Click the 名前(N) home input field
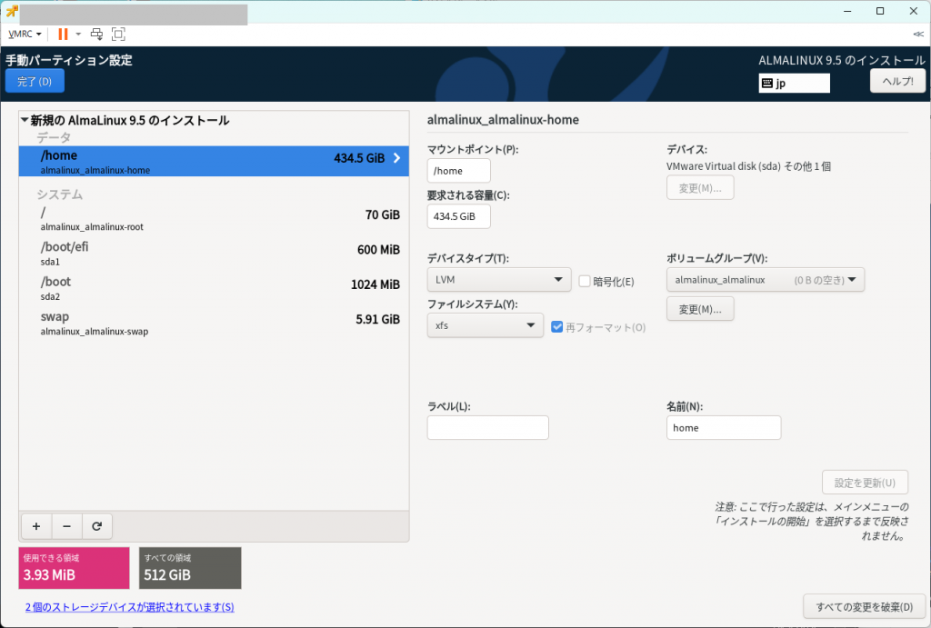 pyautogui.click(x=723, y=428)
